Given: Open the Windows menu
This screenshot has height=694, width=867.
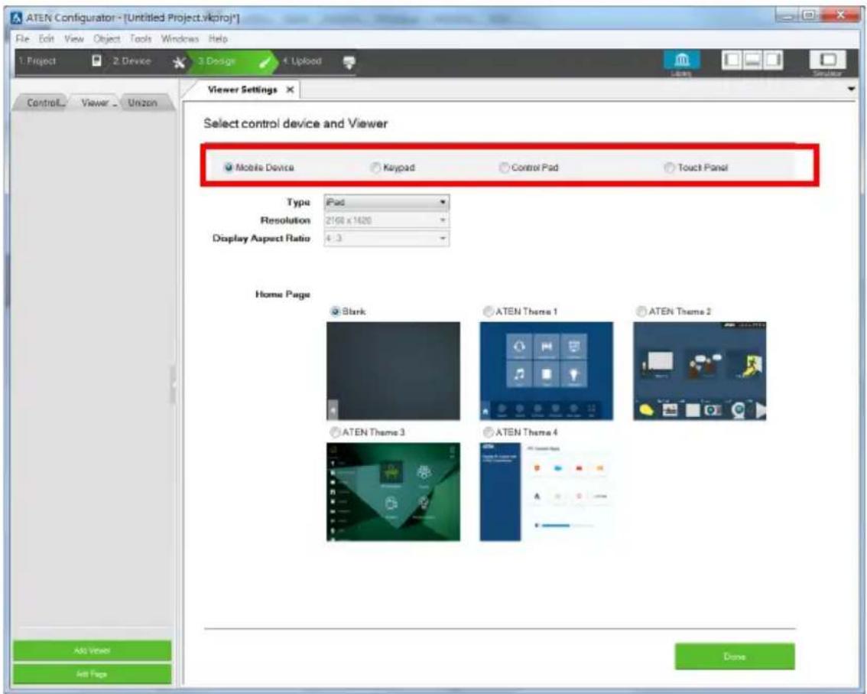Looking at the screenshot, I should [180, 39].
